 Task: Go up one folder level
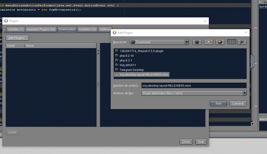(x=197, y=42)
